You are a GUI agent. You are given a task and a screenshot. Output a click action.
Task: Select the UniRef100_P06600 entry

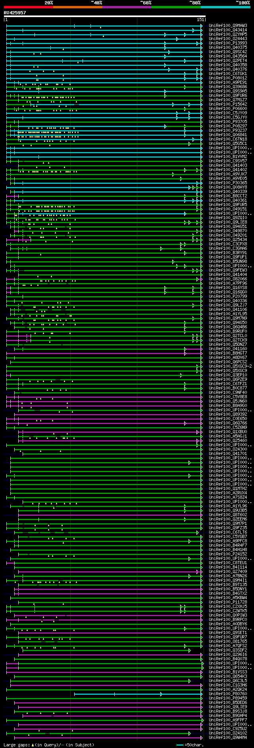click(228, 108)
